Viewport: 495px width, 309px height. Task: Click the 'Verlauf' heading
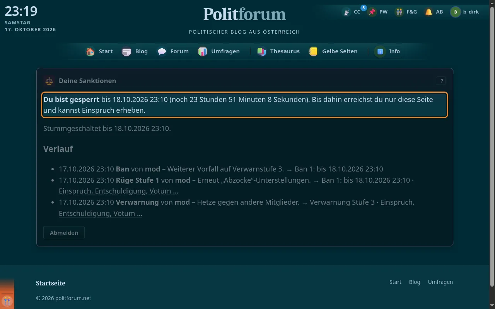pyautogui.click(x=58, y=149)
